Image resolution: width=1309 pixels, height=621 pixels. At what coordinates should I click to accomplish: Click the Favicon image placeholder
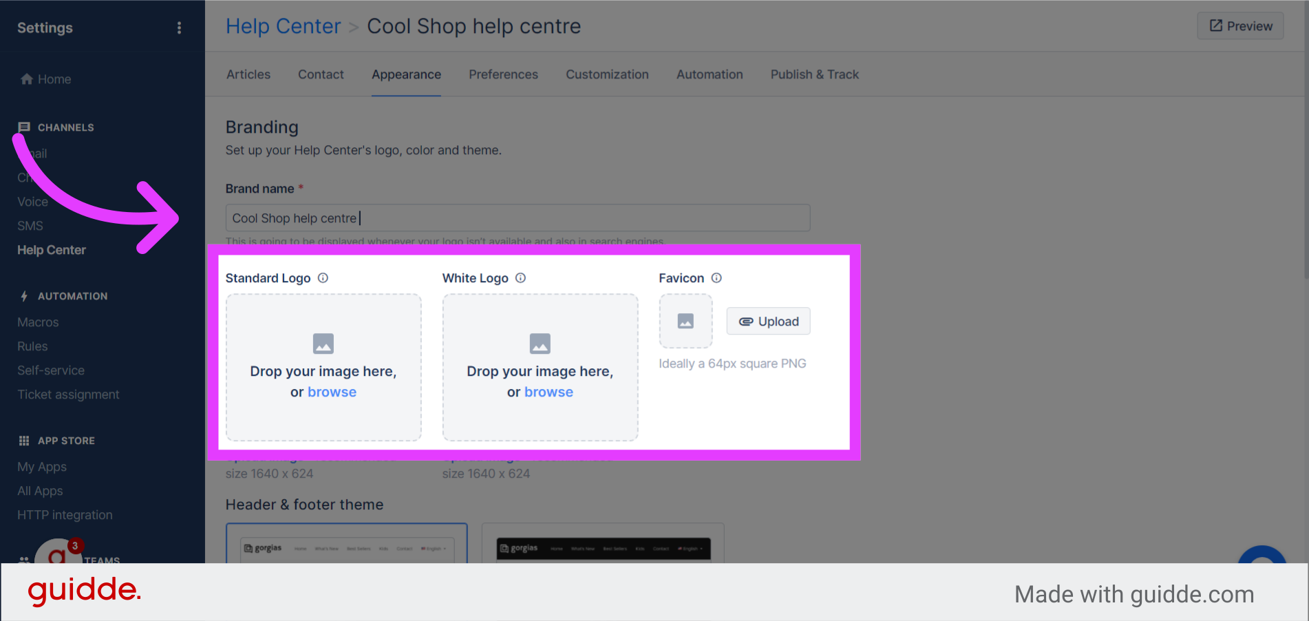point(685,321)
